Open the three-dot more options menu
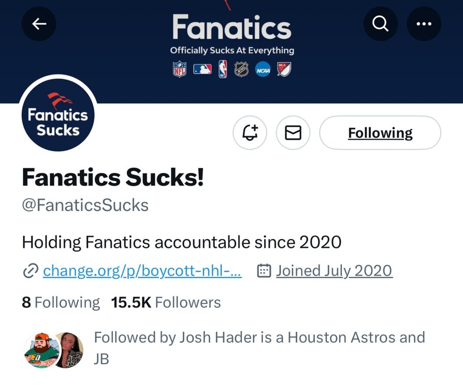The height and width of the screenshot is (388, 463). pyautogui.click(x=424, y=24)
